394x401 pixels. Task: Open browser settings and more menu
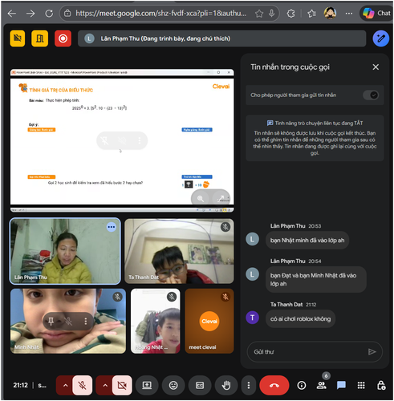[x=349, y=14]
